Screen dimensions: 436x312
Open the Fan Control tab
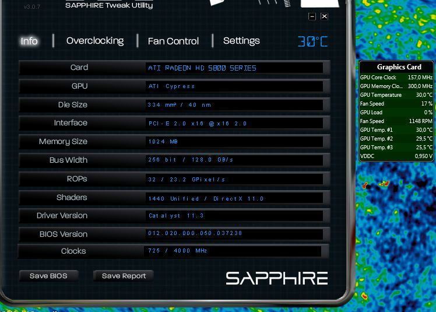click(x=173, y=41)
